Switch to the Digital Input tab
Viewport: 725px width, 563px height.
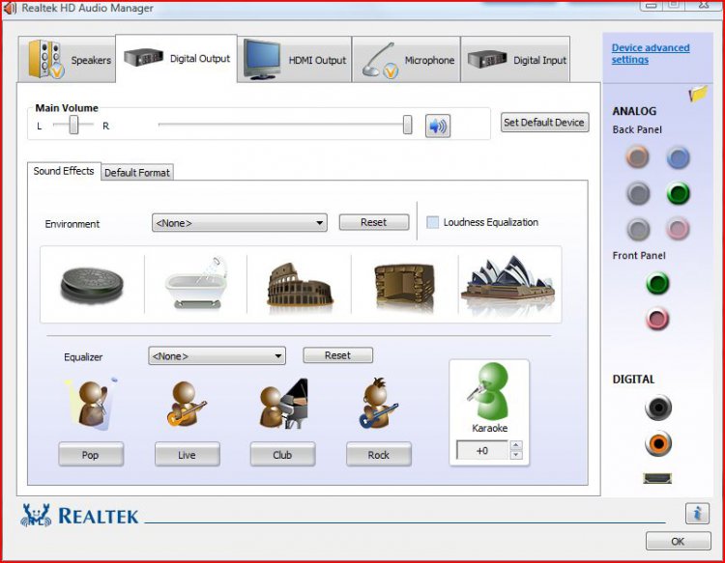(515, 60)
